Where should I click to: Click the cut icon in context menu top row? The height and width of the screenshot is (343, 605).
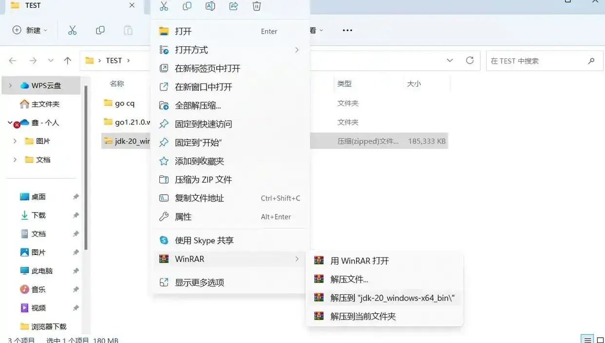tap(164, 6)
